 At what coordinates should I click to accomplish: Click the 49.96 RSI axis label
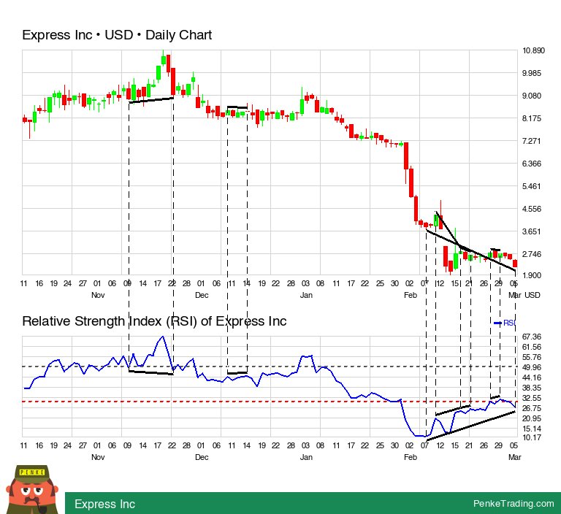[532, 367]
